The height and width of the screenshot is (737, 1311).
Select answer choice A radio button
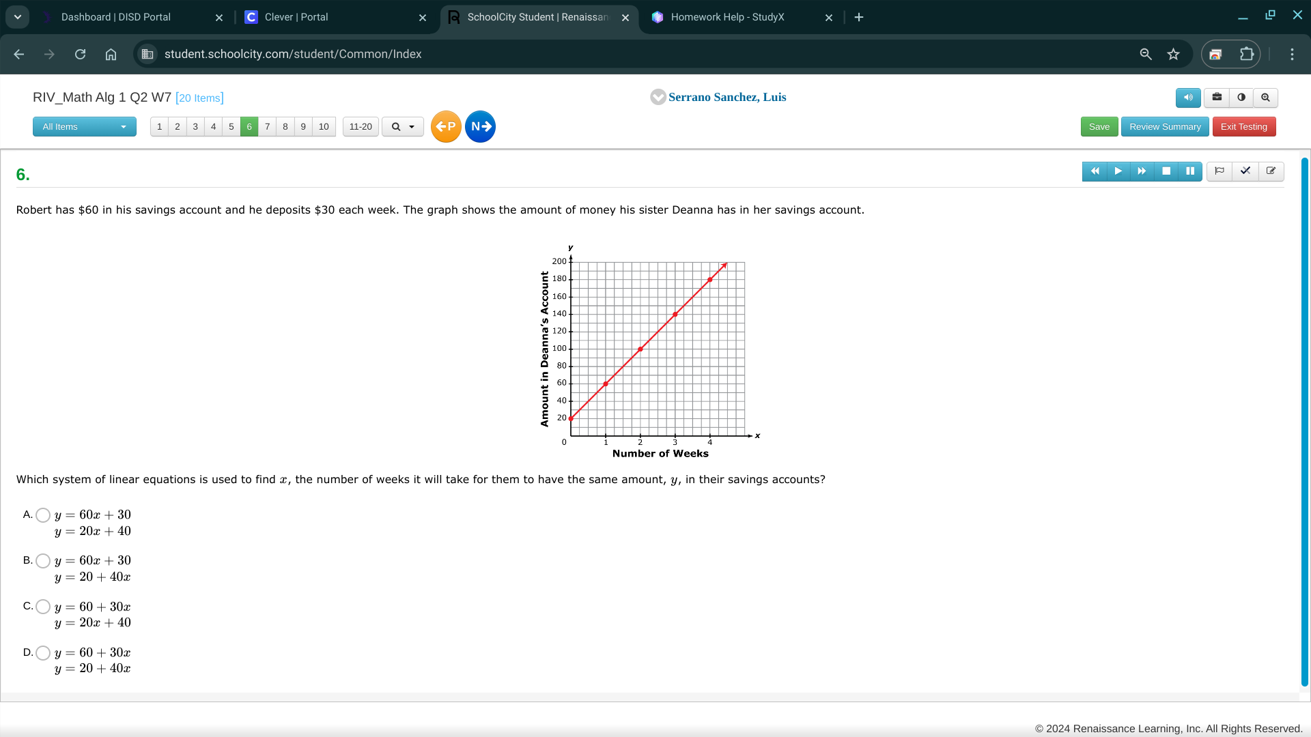(43, 515)
